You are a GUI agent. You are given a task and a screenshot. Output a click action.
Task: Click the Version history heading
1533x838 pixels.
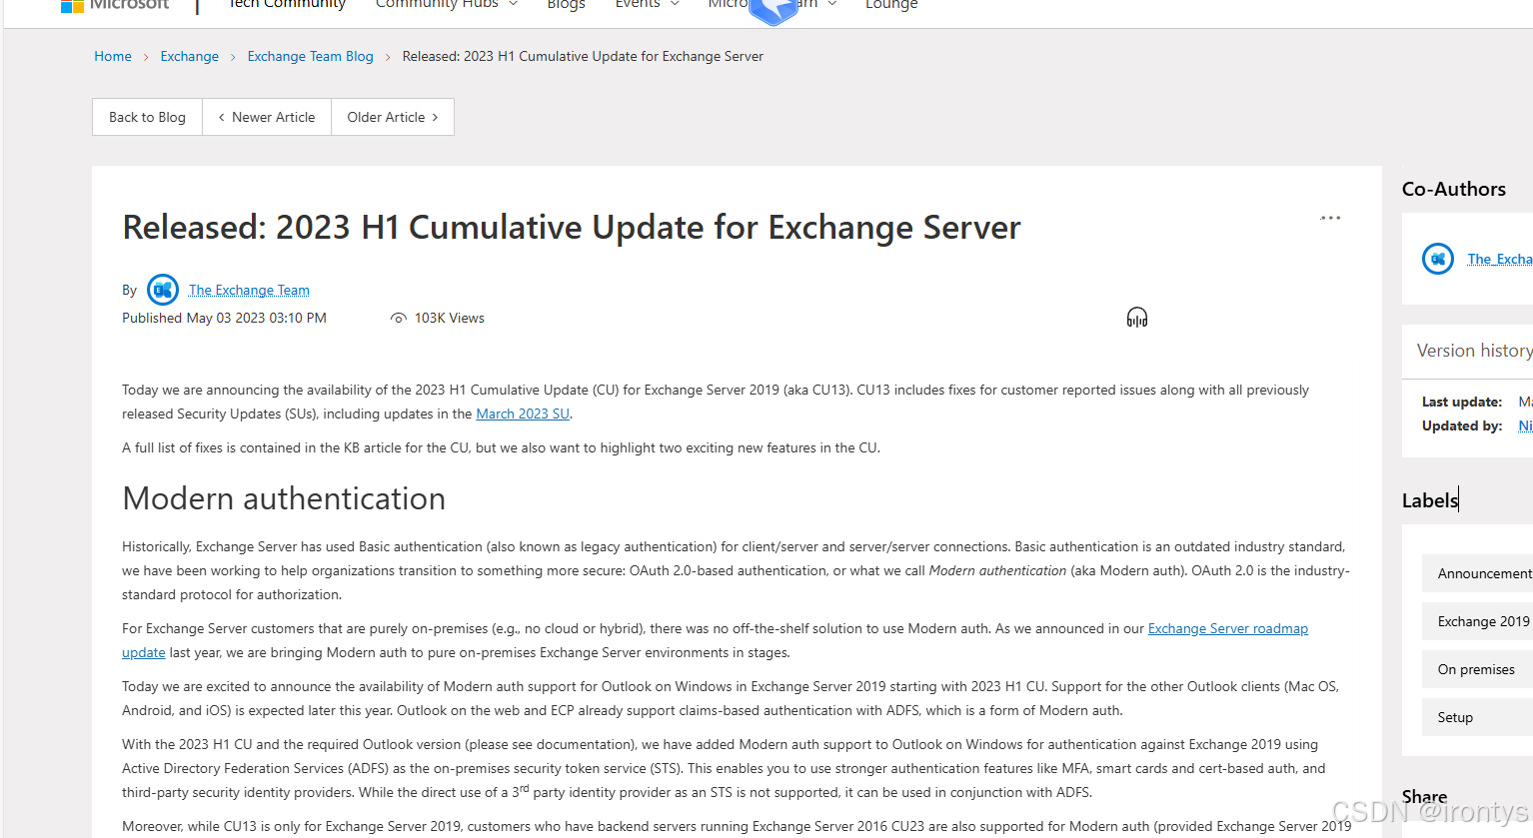[x=1474, y=351]
